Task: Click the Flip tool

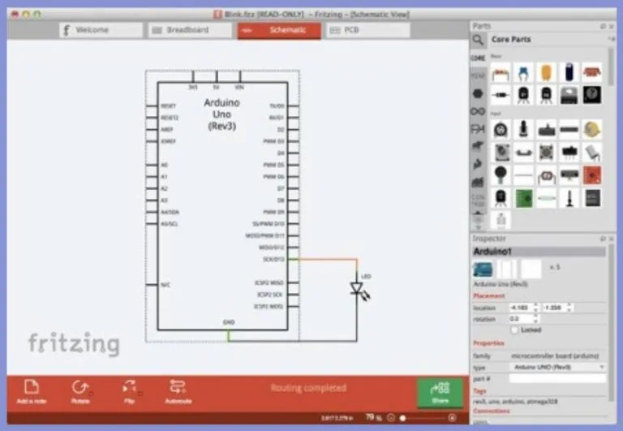Action: (130, 392)
